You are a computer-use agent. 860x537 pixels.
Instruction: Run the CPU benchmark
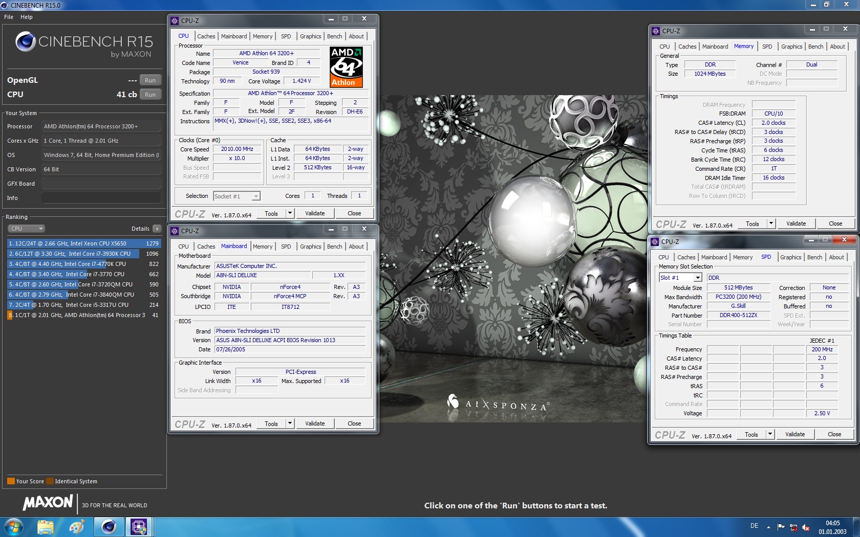150,95
